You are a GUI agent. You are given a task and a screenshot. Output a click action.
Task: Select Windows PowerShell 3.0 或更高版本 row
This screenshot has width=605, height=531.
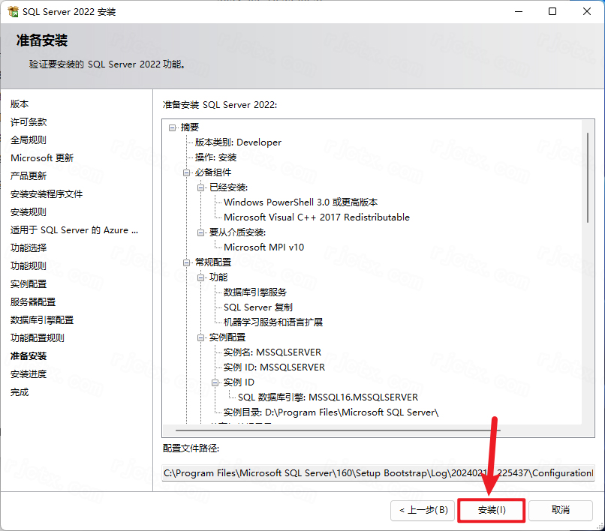[300, 202]
